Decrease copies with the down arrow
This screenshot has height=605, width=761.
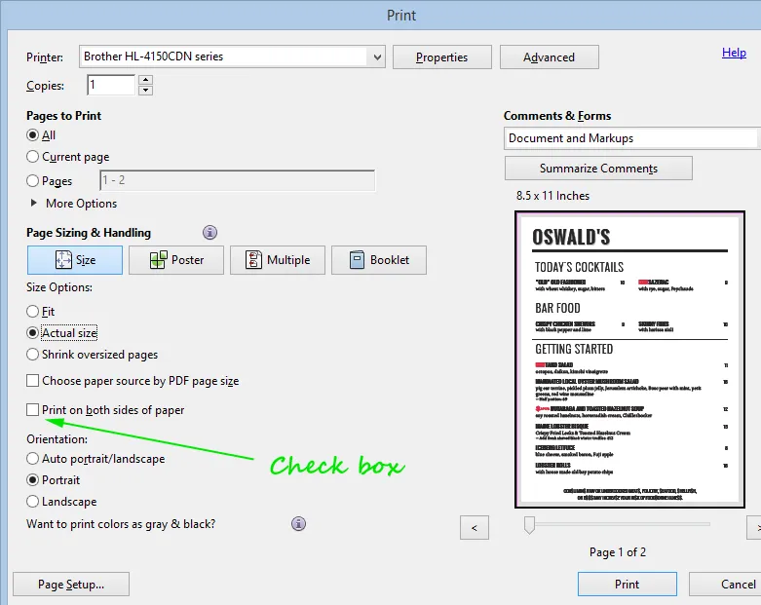[x=145, y=91]
